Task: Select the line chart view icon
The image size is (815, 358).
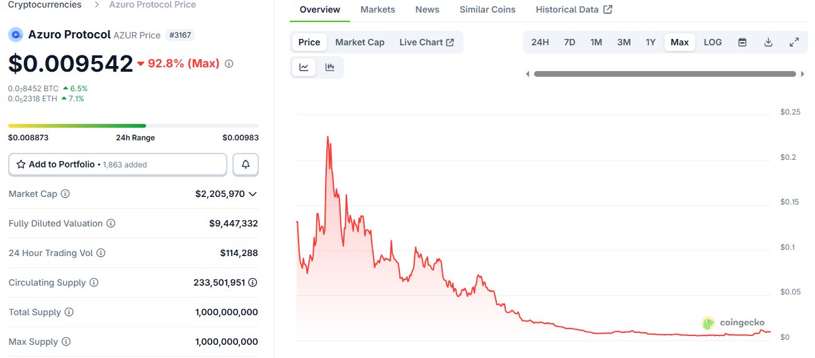Action: click(304, 67)
